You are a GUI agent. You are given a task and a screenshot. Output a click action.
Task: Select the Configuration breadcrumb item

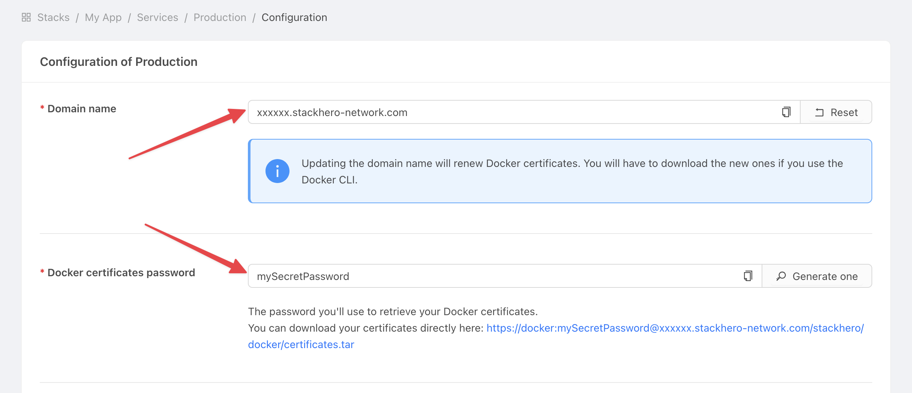(294, 17)
